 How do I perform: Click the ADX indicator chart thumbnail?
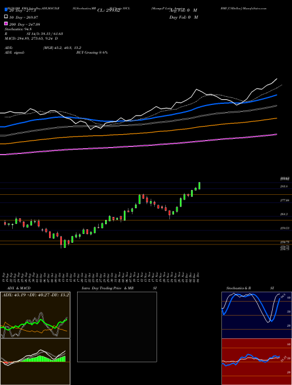tap(35, 315)
